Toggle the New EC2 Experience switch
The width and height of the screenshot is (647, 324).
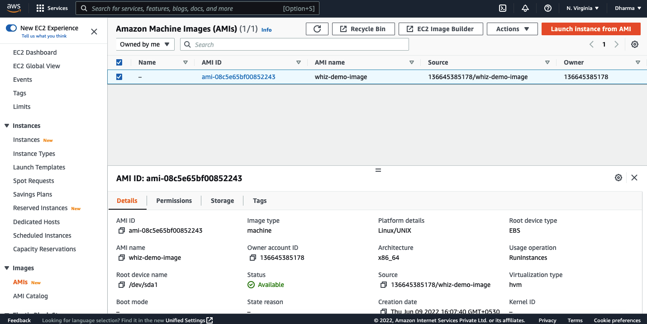[11, 28]
